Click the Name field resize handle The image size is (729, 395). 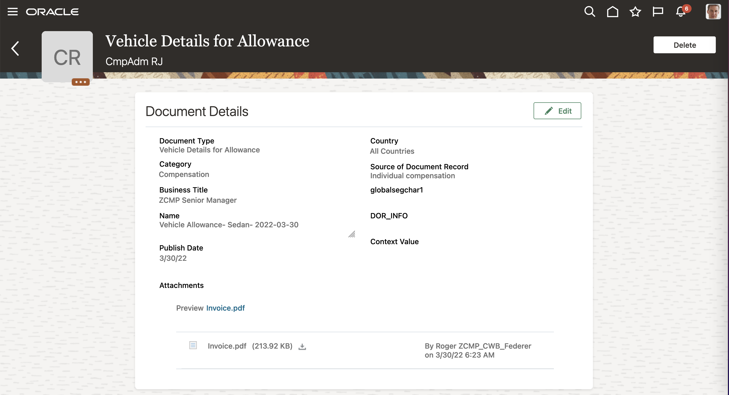pos(352,234)
